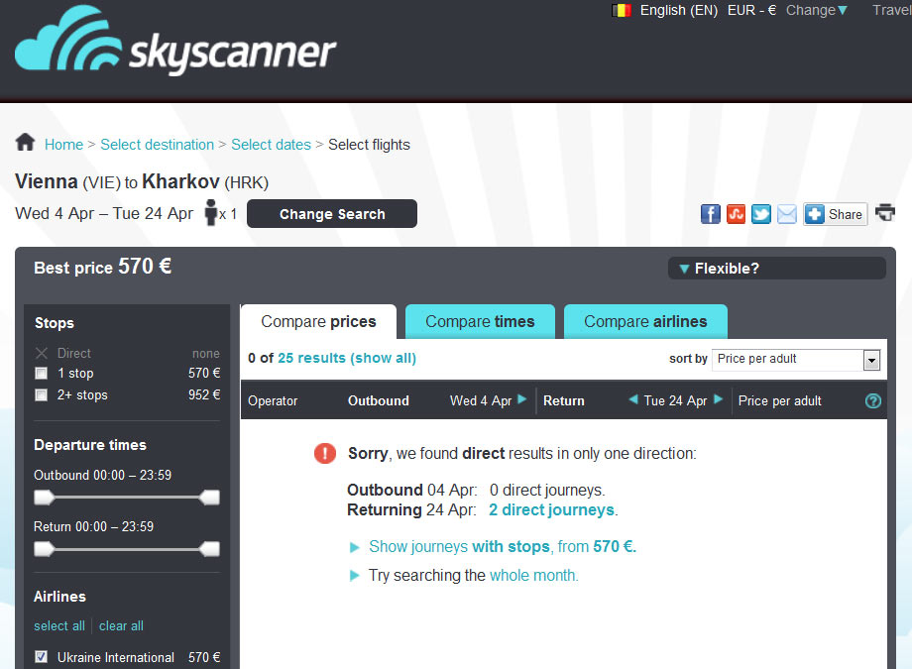The image size is (912, 669).
Task: Click the printer icon
Action: pyautogui.click(x=885, y=212)
